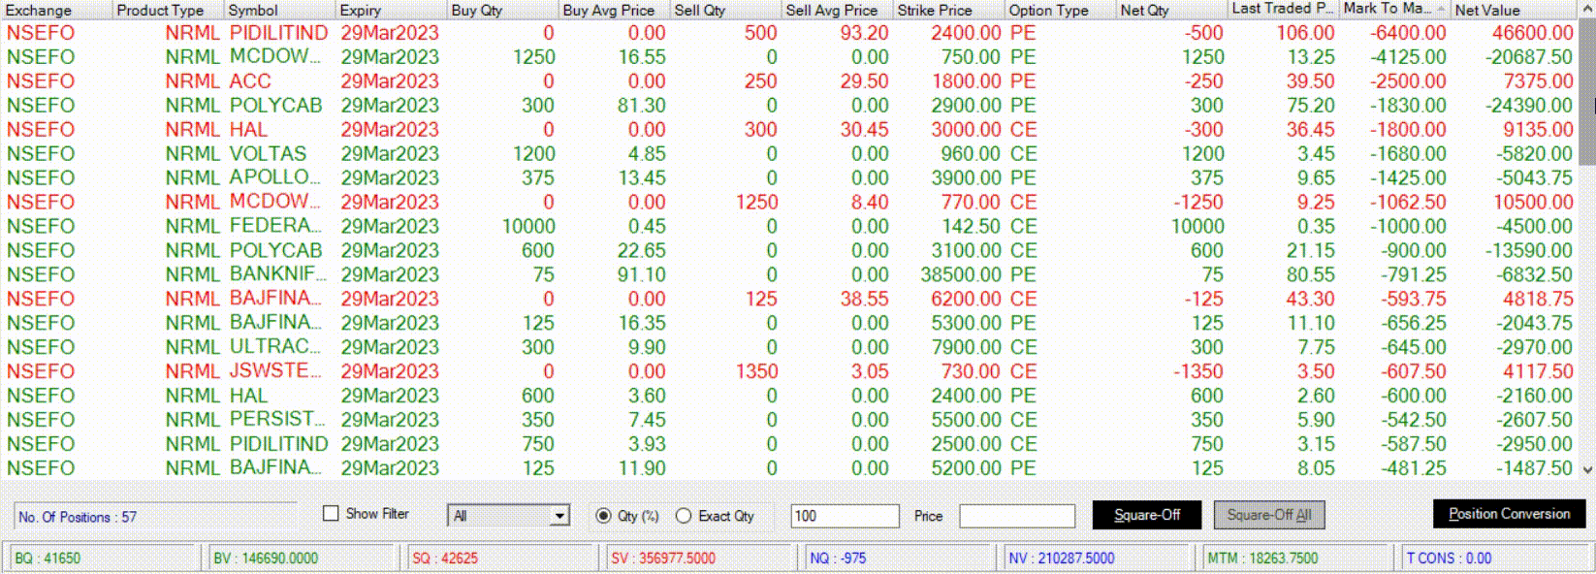Click net value -20687.50
1596x574 pixels.
1529,56
